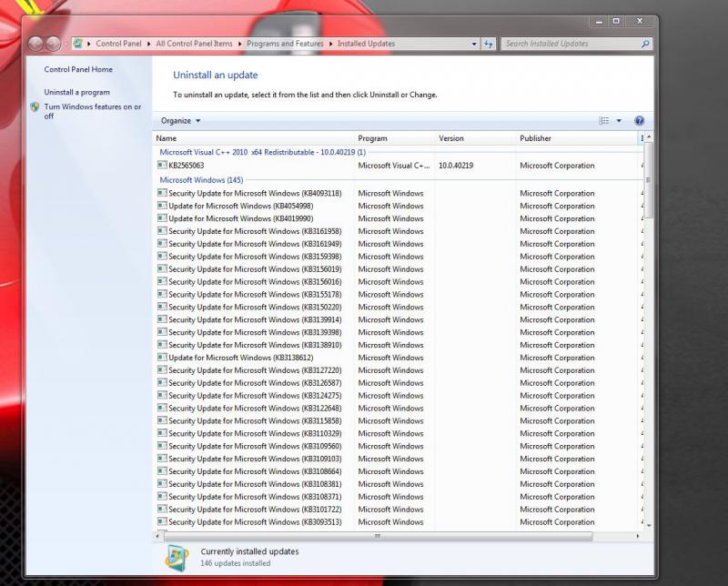The height and width of the screenshot is (586, 728).
Task: Click Programs and Features breadcrumb item
Action: [283, 44]
